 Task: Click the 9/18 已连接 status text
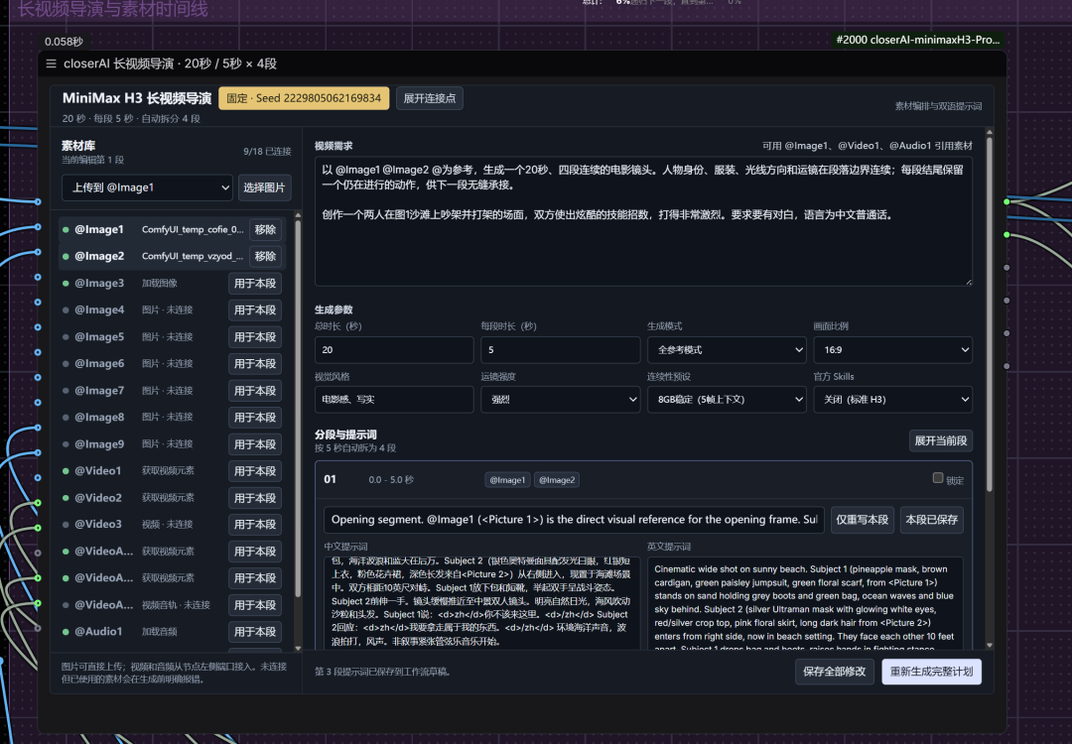coord(267,152)
